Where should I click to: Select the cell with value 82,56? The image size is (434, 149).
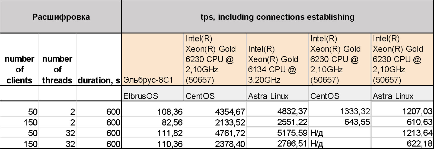(x=153, y=122)
